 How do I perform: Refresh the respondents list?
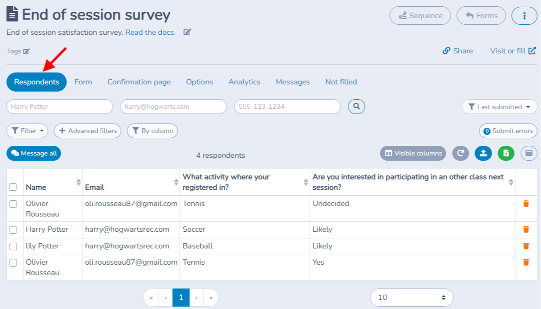[x=460, y=154]
